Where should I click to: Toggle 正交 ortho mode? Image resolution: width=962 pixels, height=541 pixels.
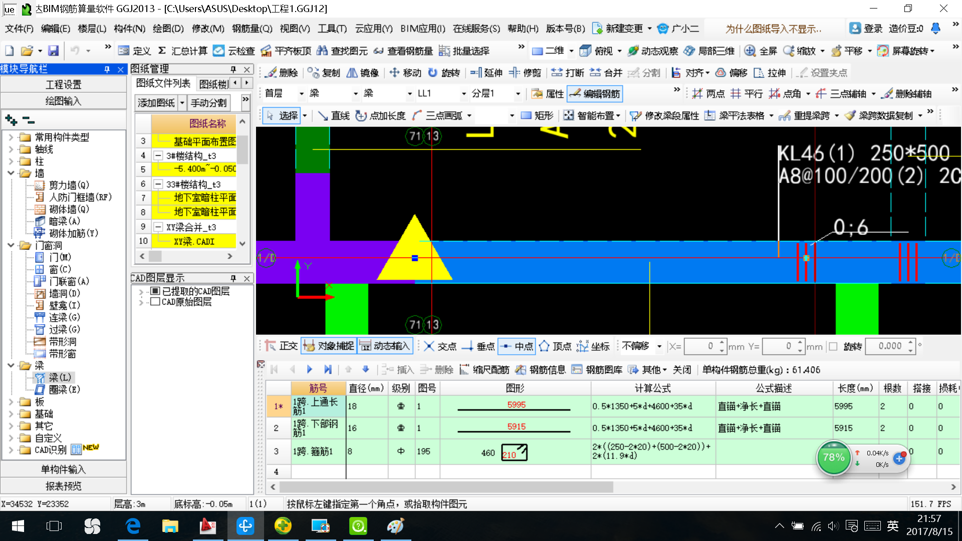coord(281,346)
